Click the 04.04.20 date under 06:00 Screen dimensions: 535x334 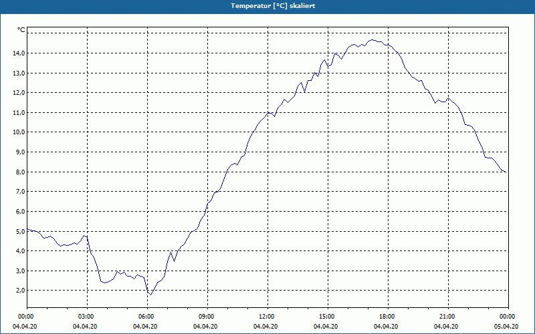[145, 327]
